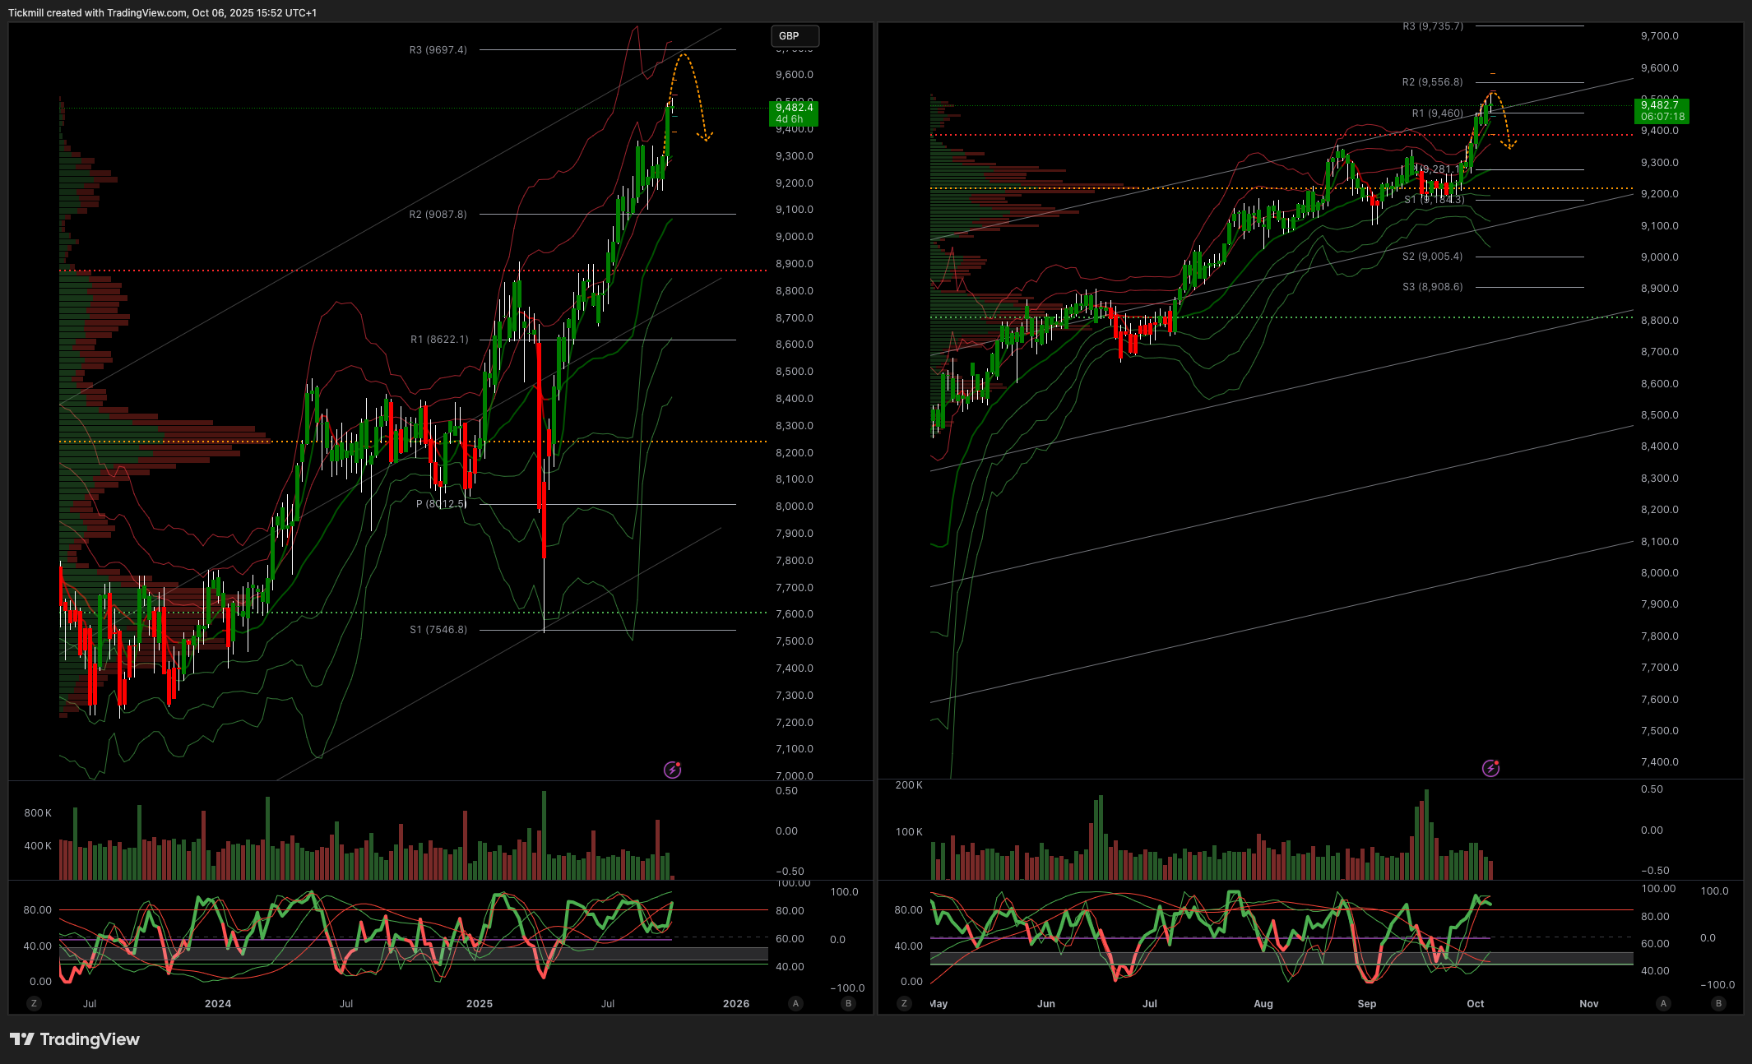Viewport: 1752px width, 1064px height.
Task: Toggle the B scale button on left chart
Action: point(848,1003)
